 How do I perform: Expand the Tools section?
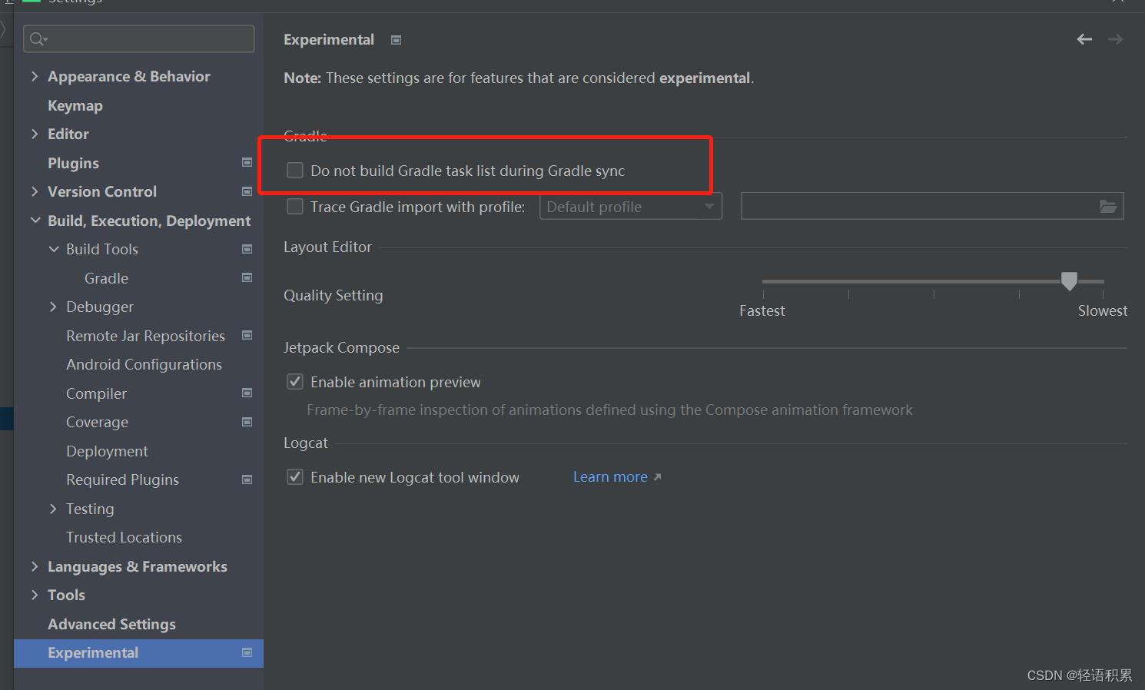pos(35,595)
